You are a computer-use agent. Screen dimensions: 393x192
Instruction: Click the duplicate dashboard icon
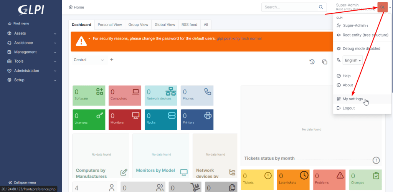(x=325, y=62)
